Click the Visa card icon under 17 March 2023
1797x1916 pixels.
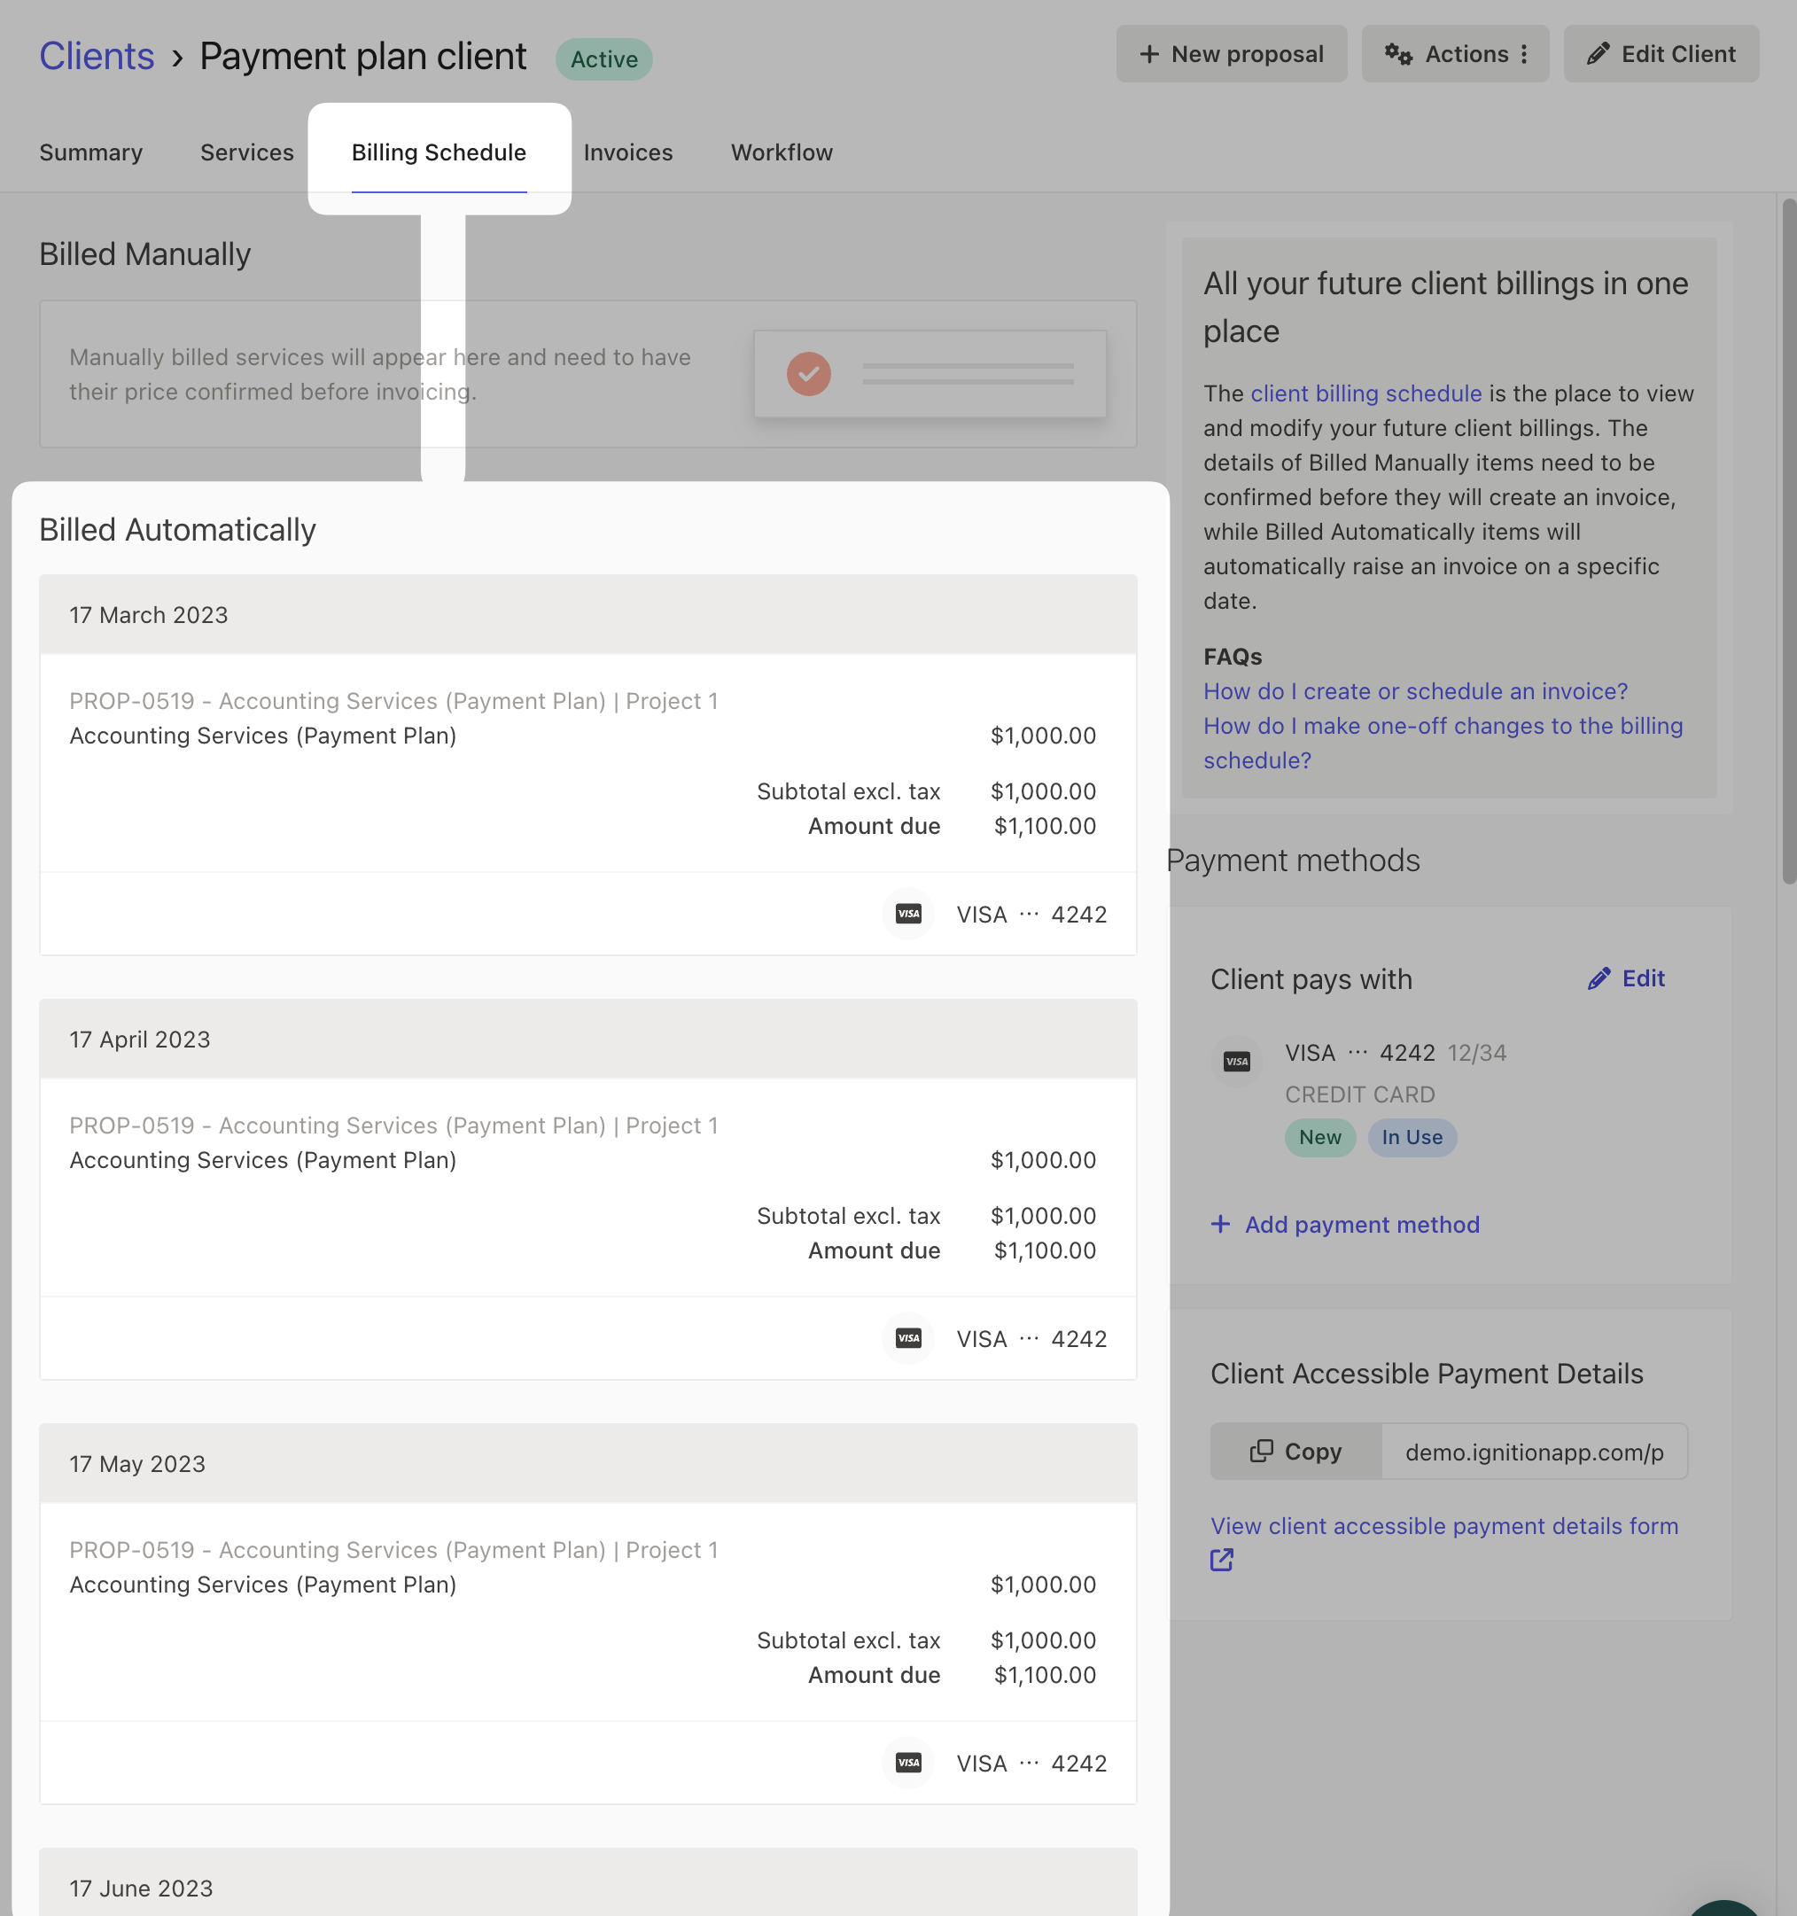907,914
